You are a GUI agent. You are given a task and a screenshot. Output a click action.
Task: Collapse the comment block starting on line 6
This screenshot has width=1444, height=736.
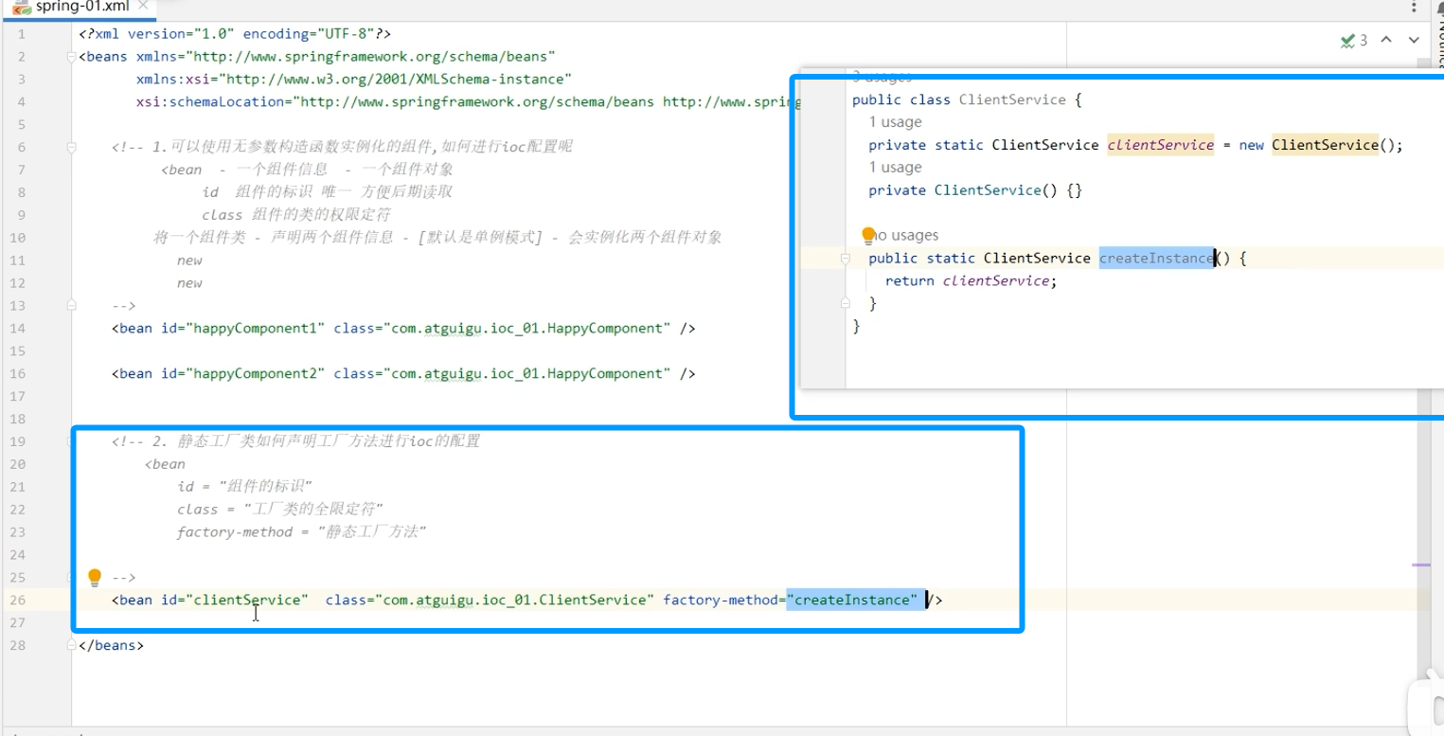coord(71,148)
